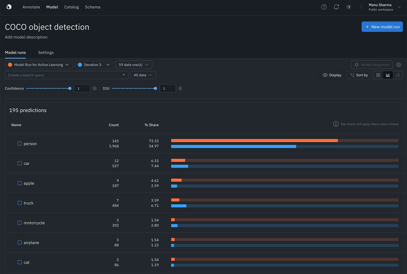Select the apple class checkbox

pos(19,183)
